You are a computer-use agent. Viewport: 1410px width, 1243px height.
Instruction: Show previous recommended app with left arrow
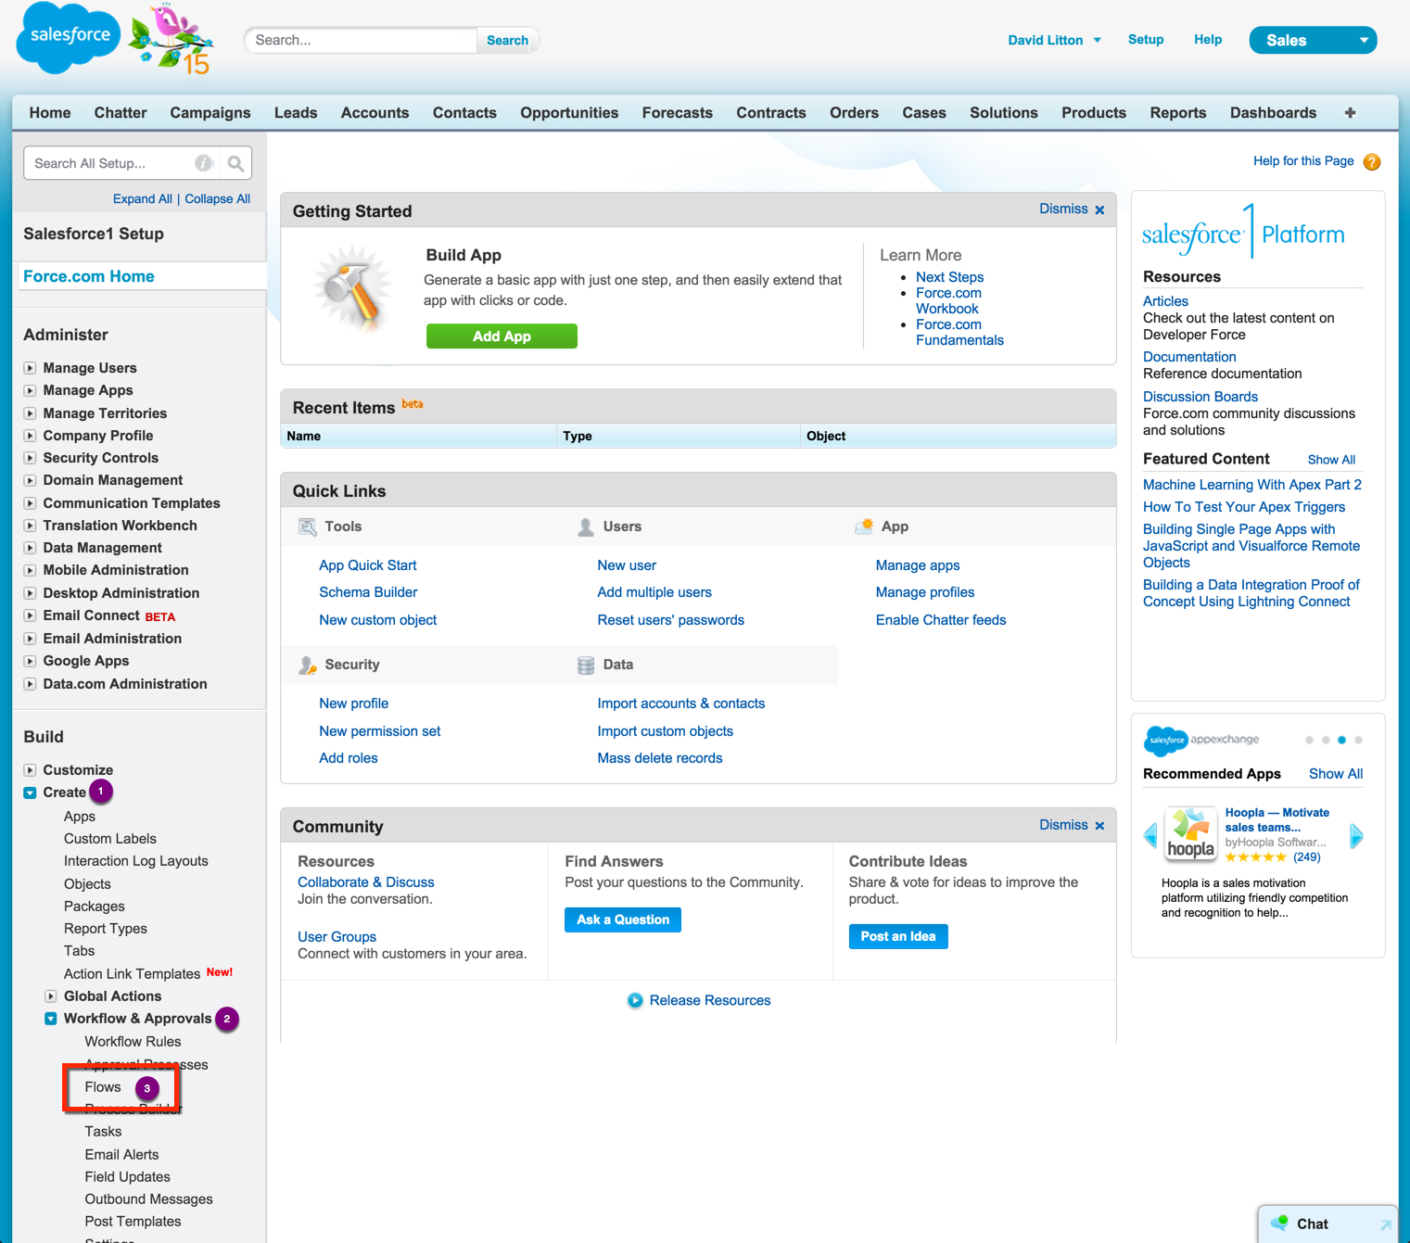(1150, 836)
